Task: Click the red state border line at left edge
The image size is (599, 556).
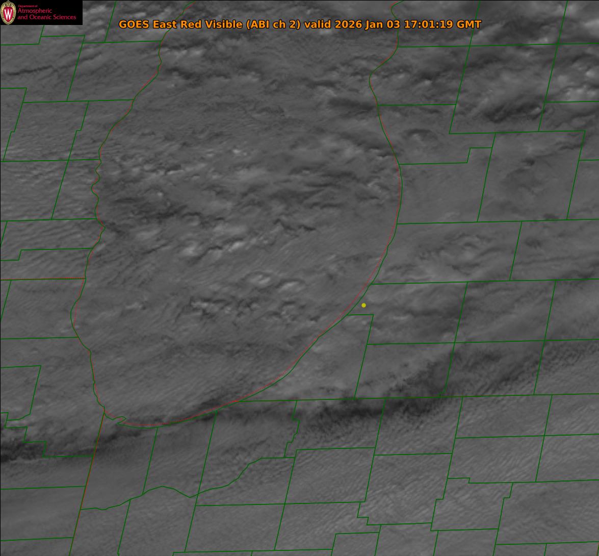Action: click(x=41, y=279)
